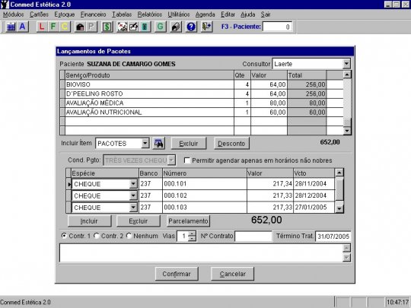The image size is (411, 308).
Task: Increase the Vias count with the up arrow
Action: pyautogui.click(x=192, y=233)
